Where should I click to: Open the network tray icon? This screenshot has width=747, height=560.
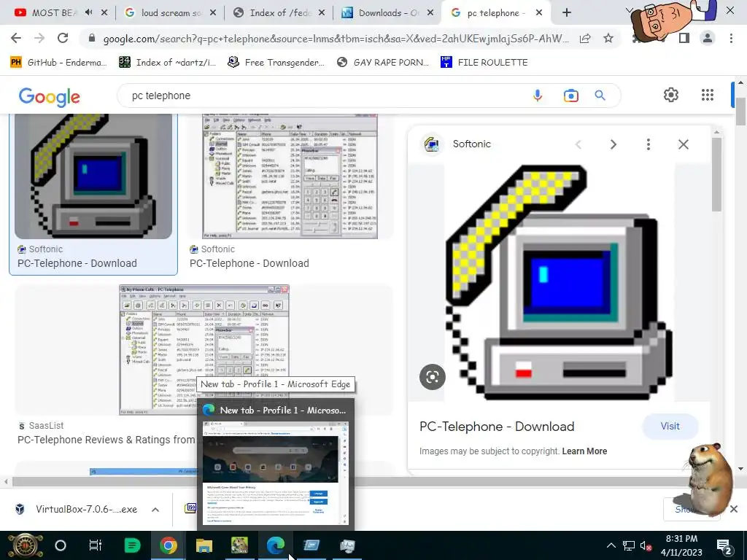[628, 545]
